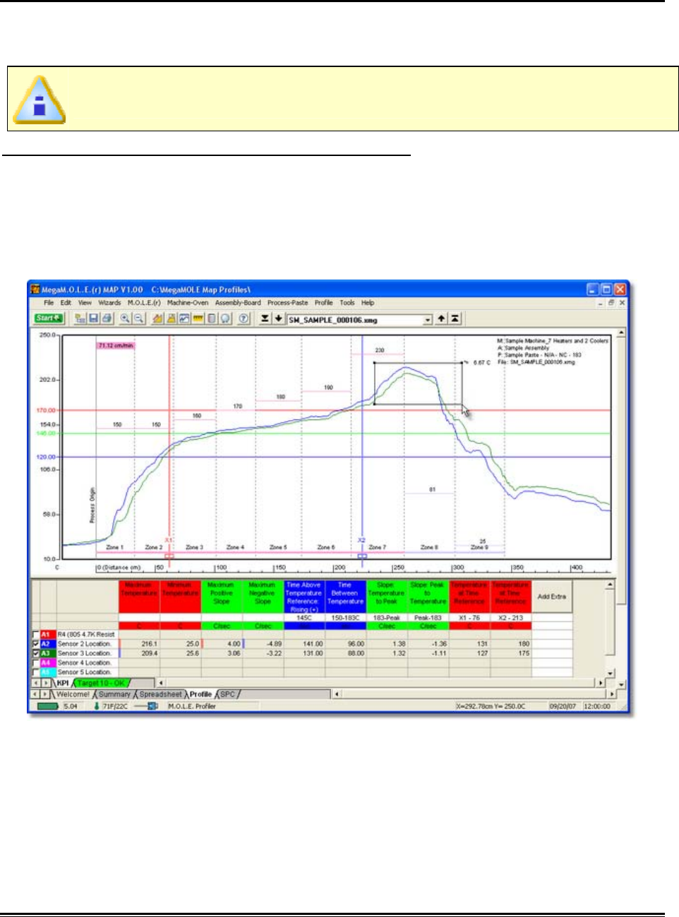This screenshot has height=917, width=679.
Task: Click the blue X2 reference line marker
Action: [x=362, y=556]
